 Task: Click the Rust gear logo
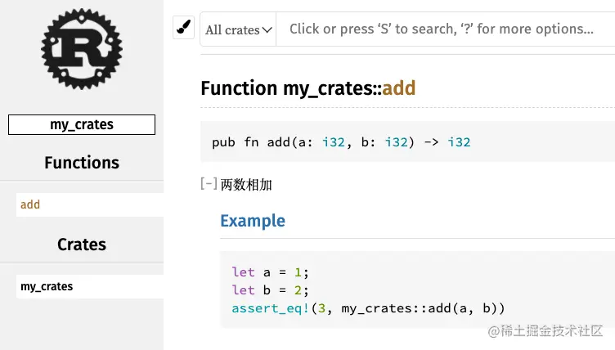(x=82, y=49)
